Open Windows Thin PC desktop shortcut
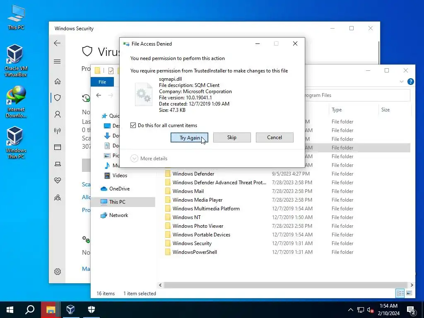 point(16,142)
